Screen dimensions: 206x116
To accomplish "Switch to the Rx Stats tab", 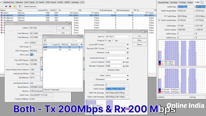I will (174, 3).
